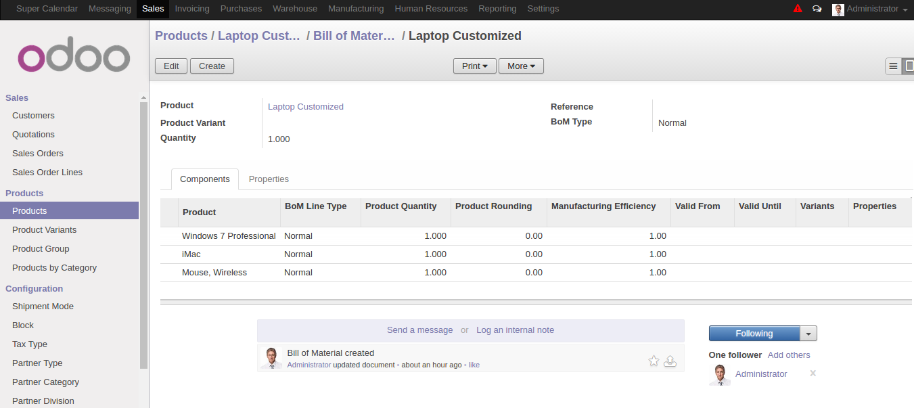Viewport: 914px width, 408px height.
Task: Star the Bill of Material created message
Action: [654, 361]
